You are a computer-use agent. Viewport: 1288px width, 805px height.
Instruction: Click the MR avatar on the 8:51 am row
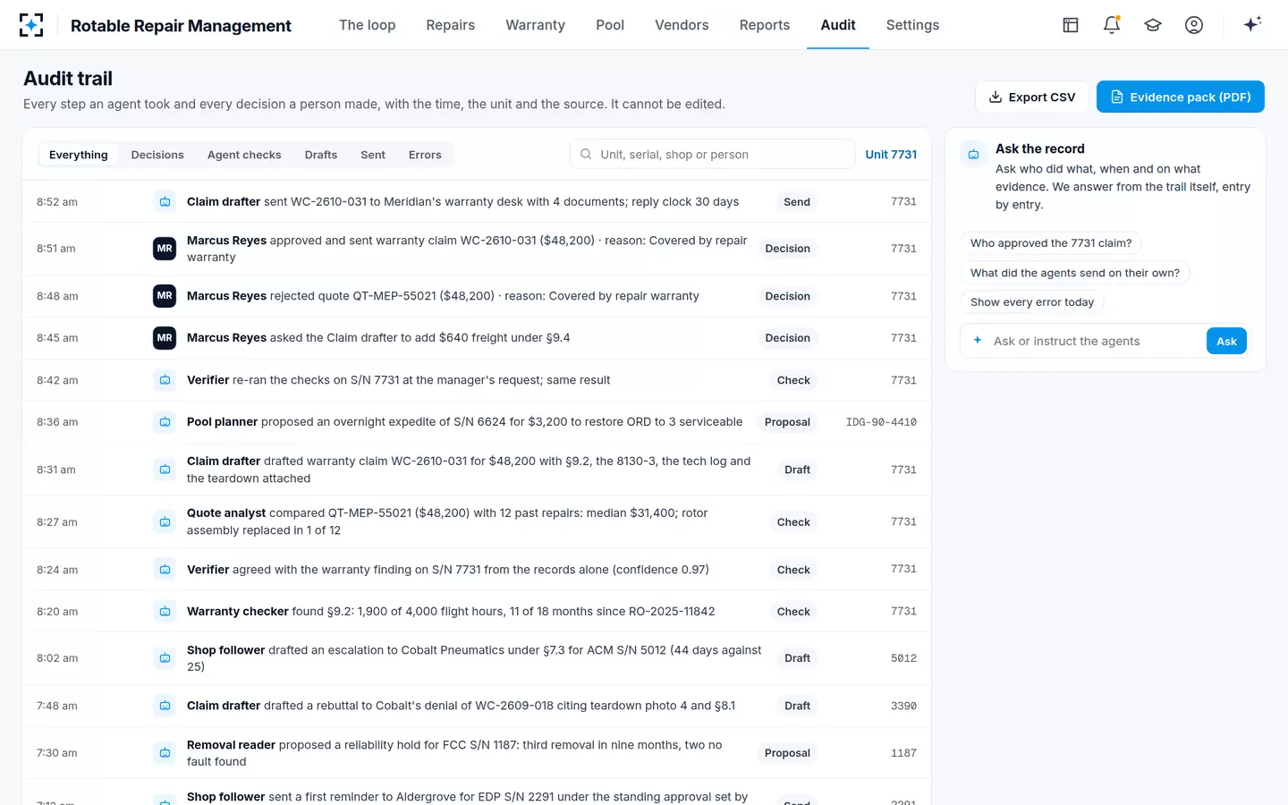pos(165,249)
